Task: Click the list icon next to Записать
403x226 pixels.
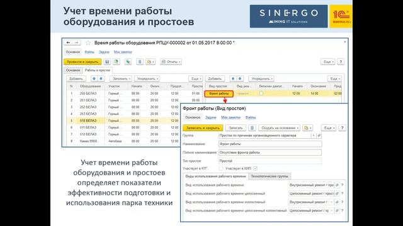Action: tap(252, 128)
